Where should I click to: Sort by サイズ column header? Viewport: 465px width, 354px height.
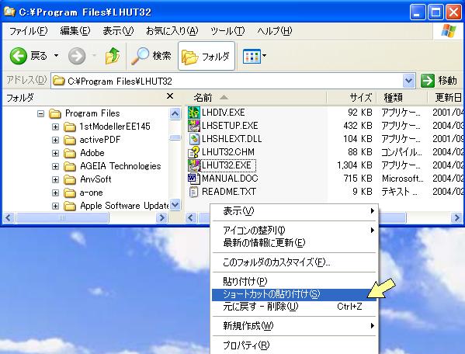click(352, 98)
